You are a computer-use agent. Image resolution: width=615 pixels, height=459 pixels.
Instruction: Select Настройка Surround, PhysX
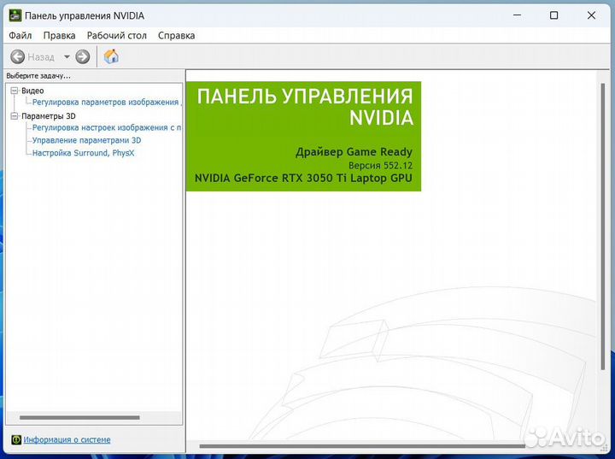[83, 153]
